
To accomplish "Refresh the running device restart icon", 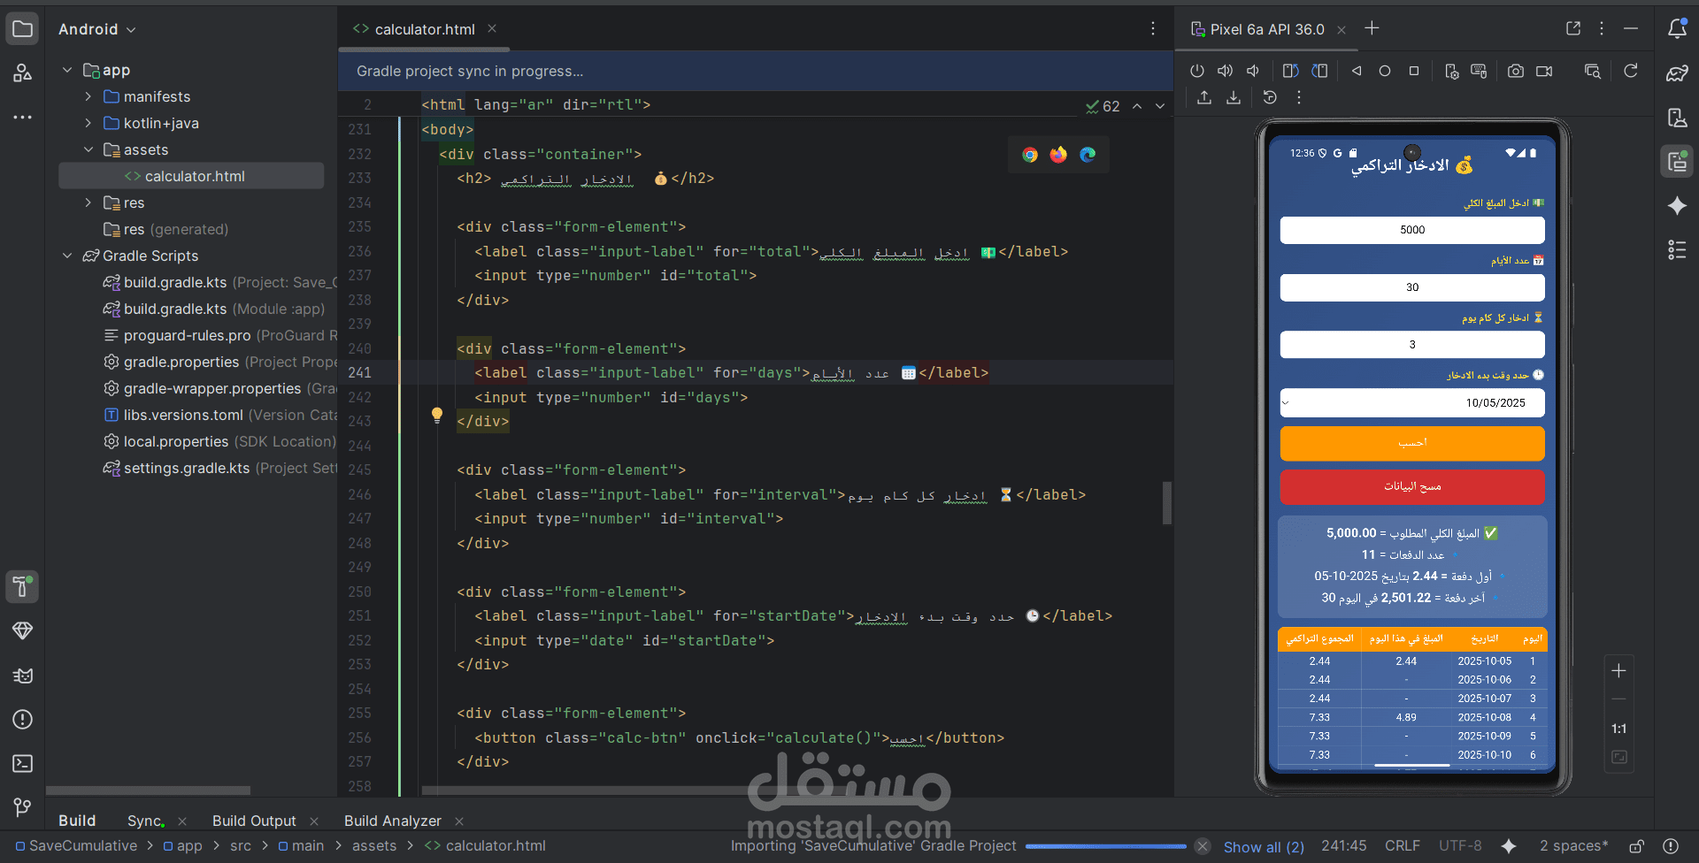I will (1631, 71).
